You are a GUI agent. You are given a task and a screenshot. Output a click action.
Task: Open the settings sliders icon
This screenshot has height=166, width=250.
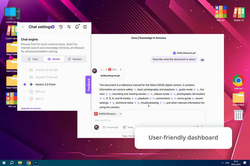click(x=69, y=27)
